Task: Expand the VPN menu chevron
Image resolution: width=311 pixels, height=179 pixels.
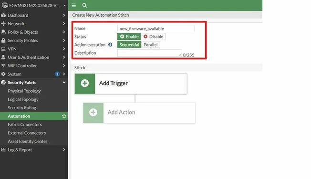Action: click(64, 49)
